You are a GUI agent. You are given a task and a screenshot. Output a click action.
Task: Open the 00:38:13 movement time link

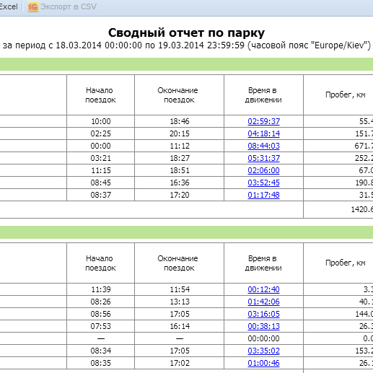[263, 326]
